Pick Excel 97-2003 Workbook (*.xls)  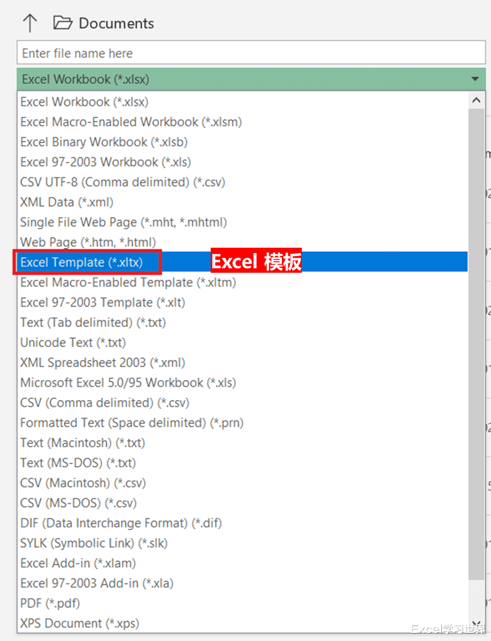(x=243, y=162)
